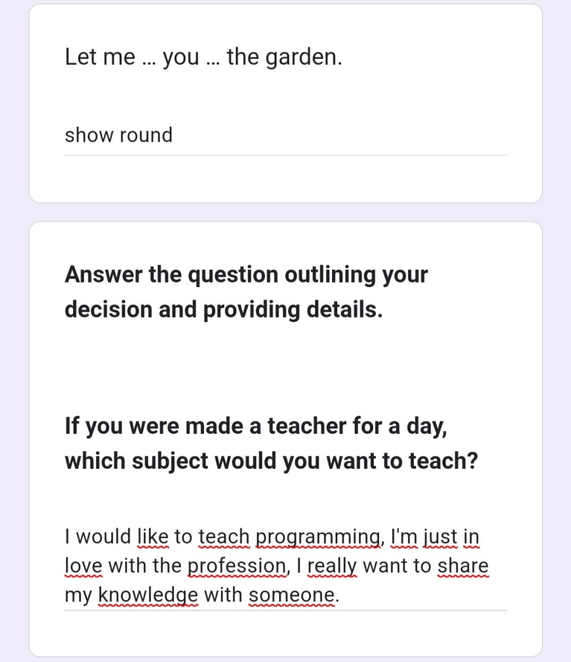Viewport: 571px width, 662px height.
Task: Click the underlined word "I'm" in the answer
Action: (406, 537)
